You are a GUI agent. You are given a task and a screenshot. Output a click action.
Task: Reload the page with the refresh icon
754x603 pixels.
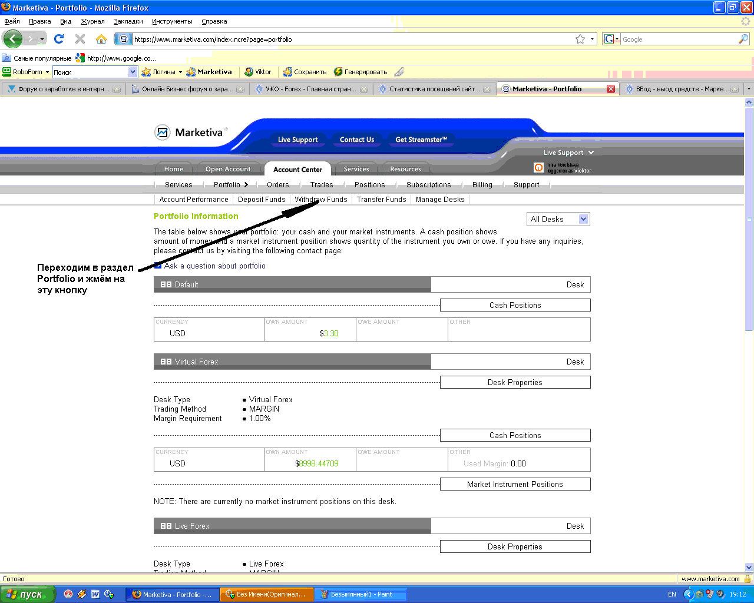click(x=59, y=39)
